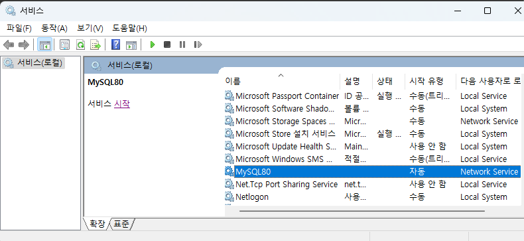Toggle the console tree show/hide icon

pyautogui.click(x=45, y=44)
